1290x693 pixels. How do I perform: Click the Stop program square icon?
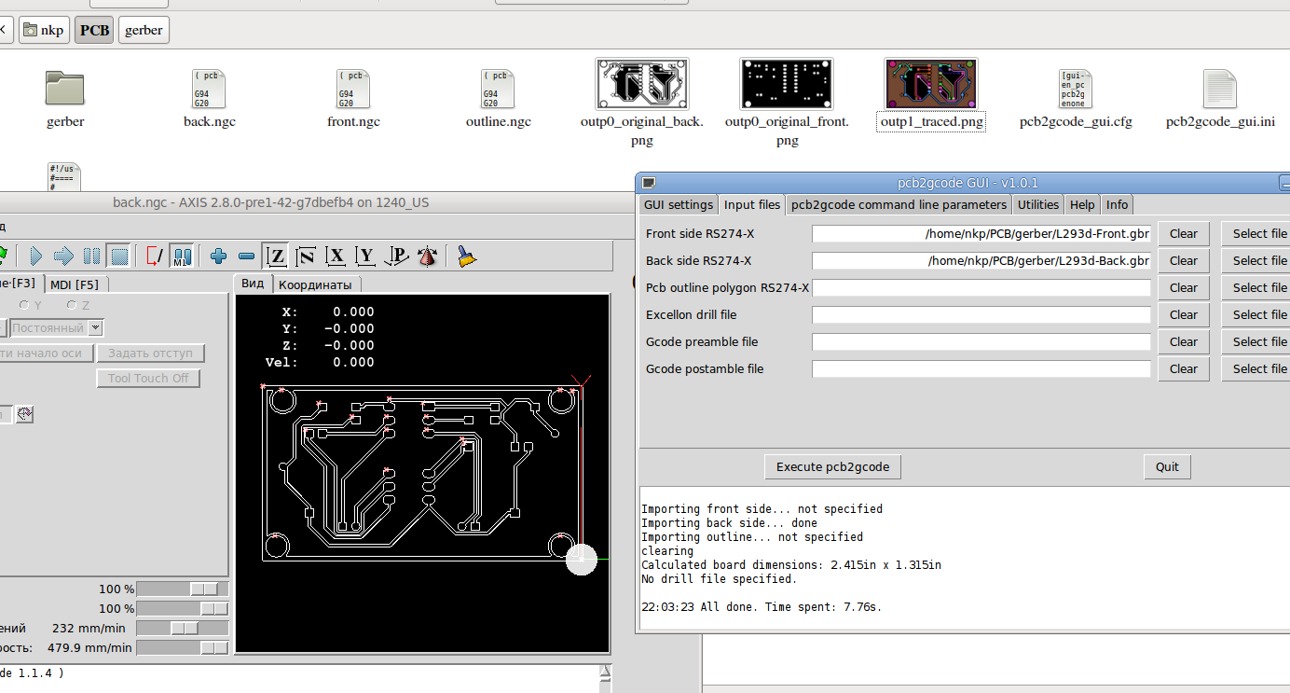118,256
